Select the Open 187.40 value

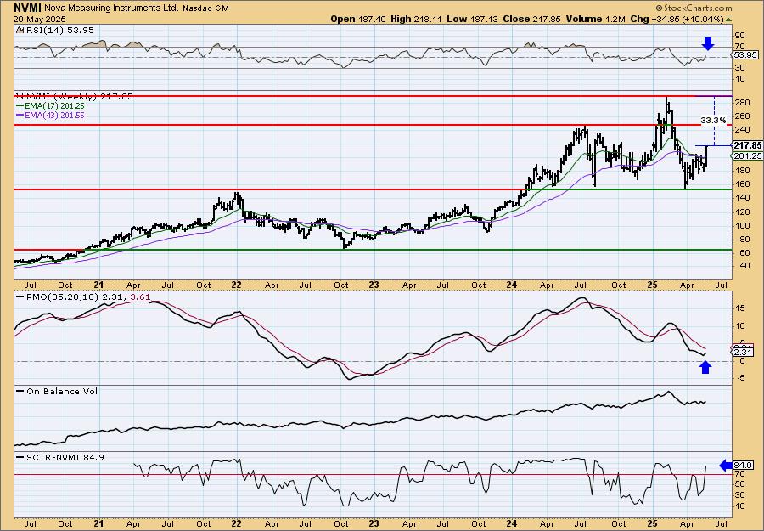point(358,19)
